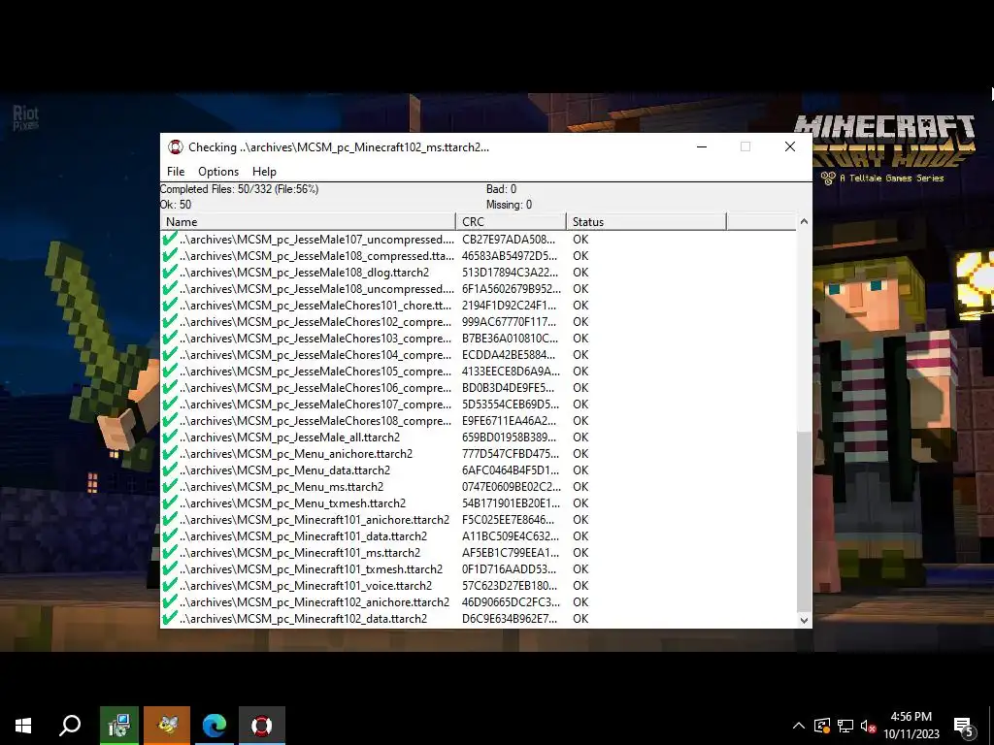Click the Missing: 0 counter
The width and height of the screenshot is (994, 745).
tap(509, 205)
